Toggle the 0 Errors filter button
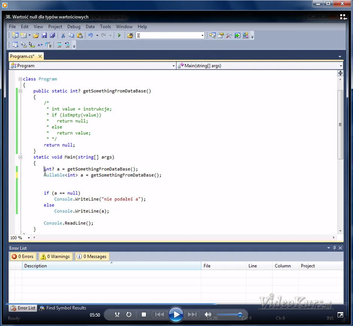Viewport: 353px width, 326px height. [23, 256]
